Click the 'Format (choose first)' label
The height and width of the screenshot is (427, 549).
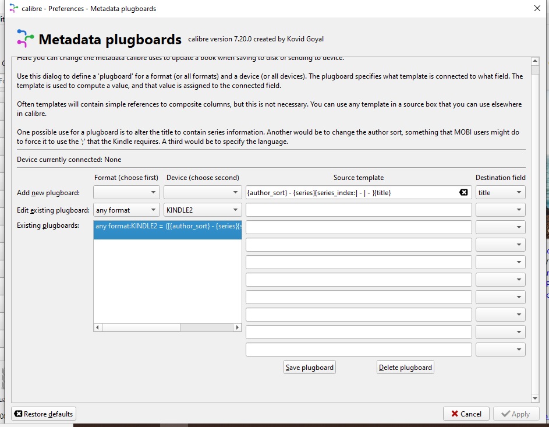[126, 178]
